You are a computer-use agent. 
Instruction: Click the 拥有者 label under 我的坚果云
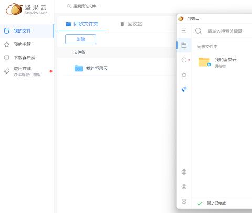[x=220, y=66]
